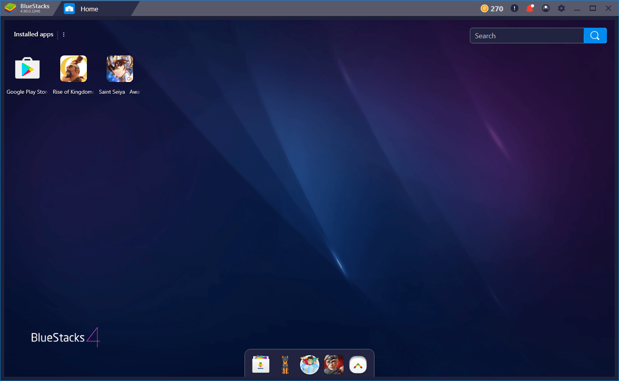The width and height of the screenshot is (619, 381).
Task: Minimize the BlueStacks window
Action: click(577, 9)
